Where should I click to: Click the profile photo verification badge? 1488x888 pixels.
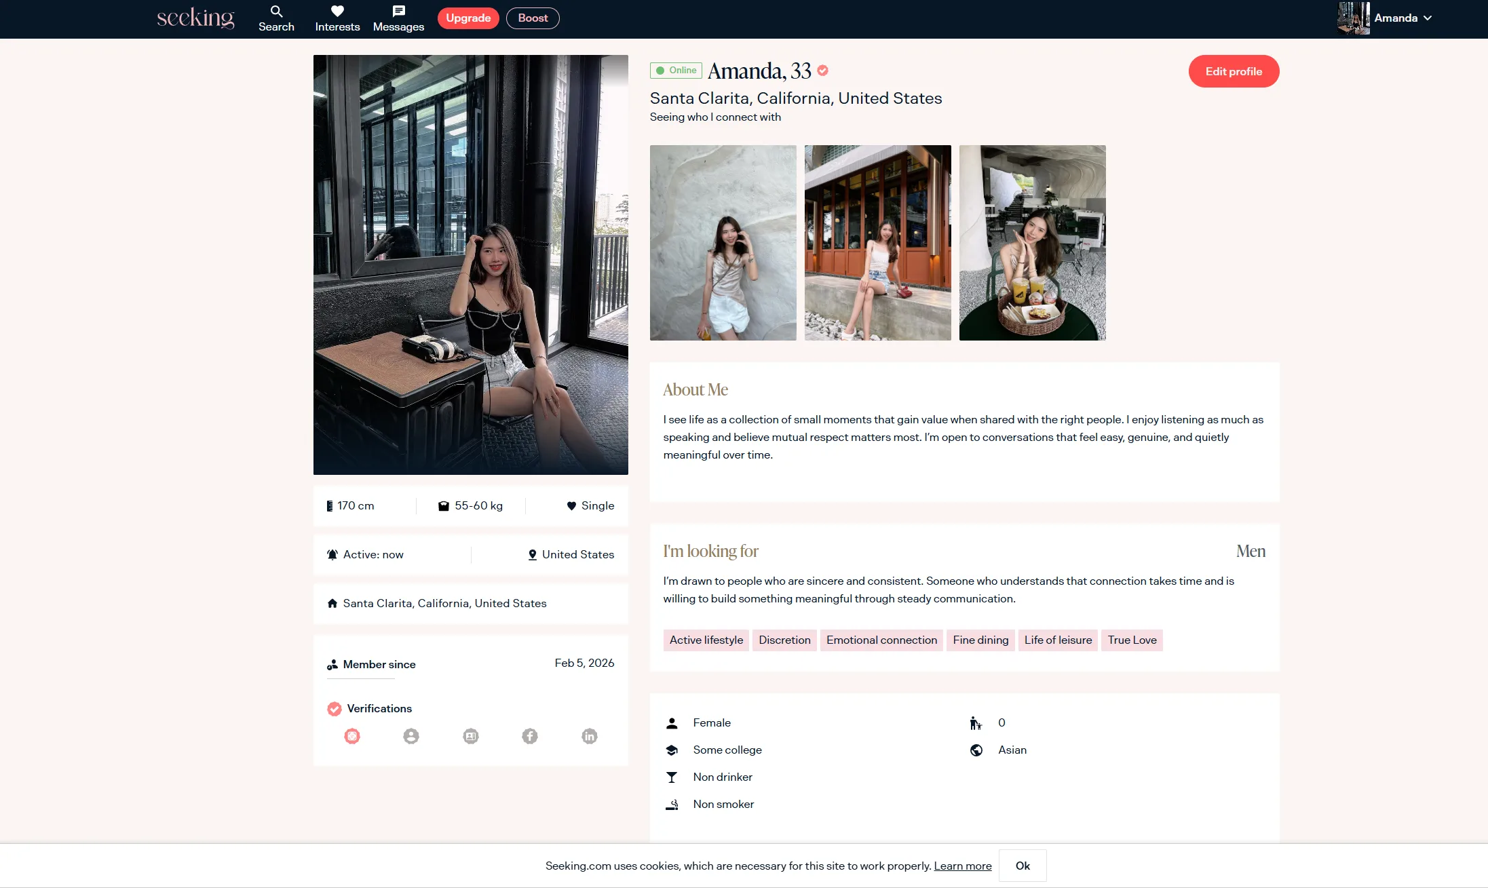point(411,736)
